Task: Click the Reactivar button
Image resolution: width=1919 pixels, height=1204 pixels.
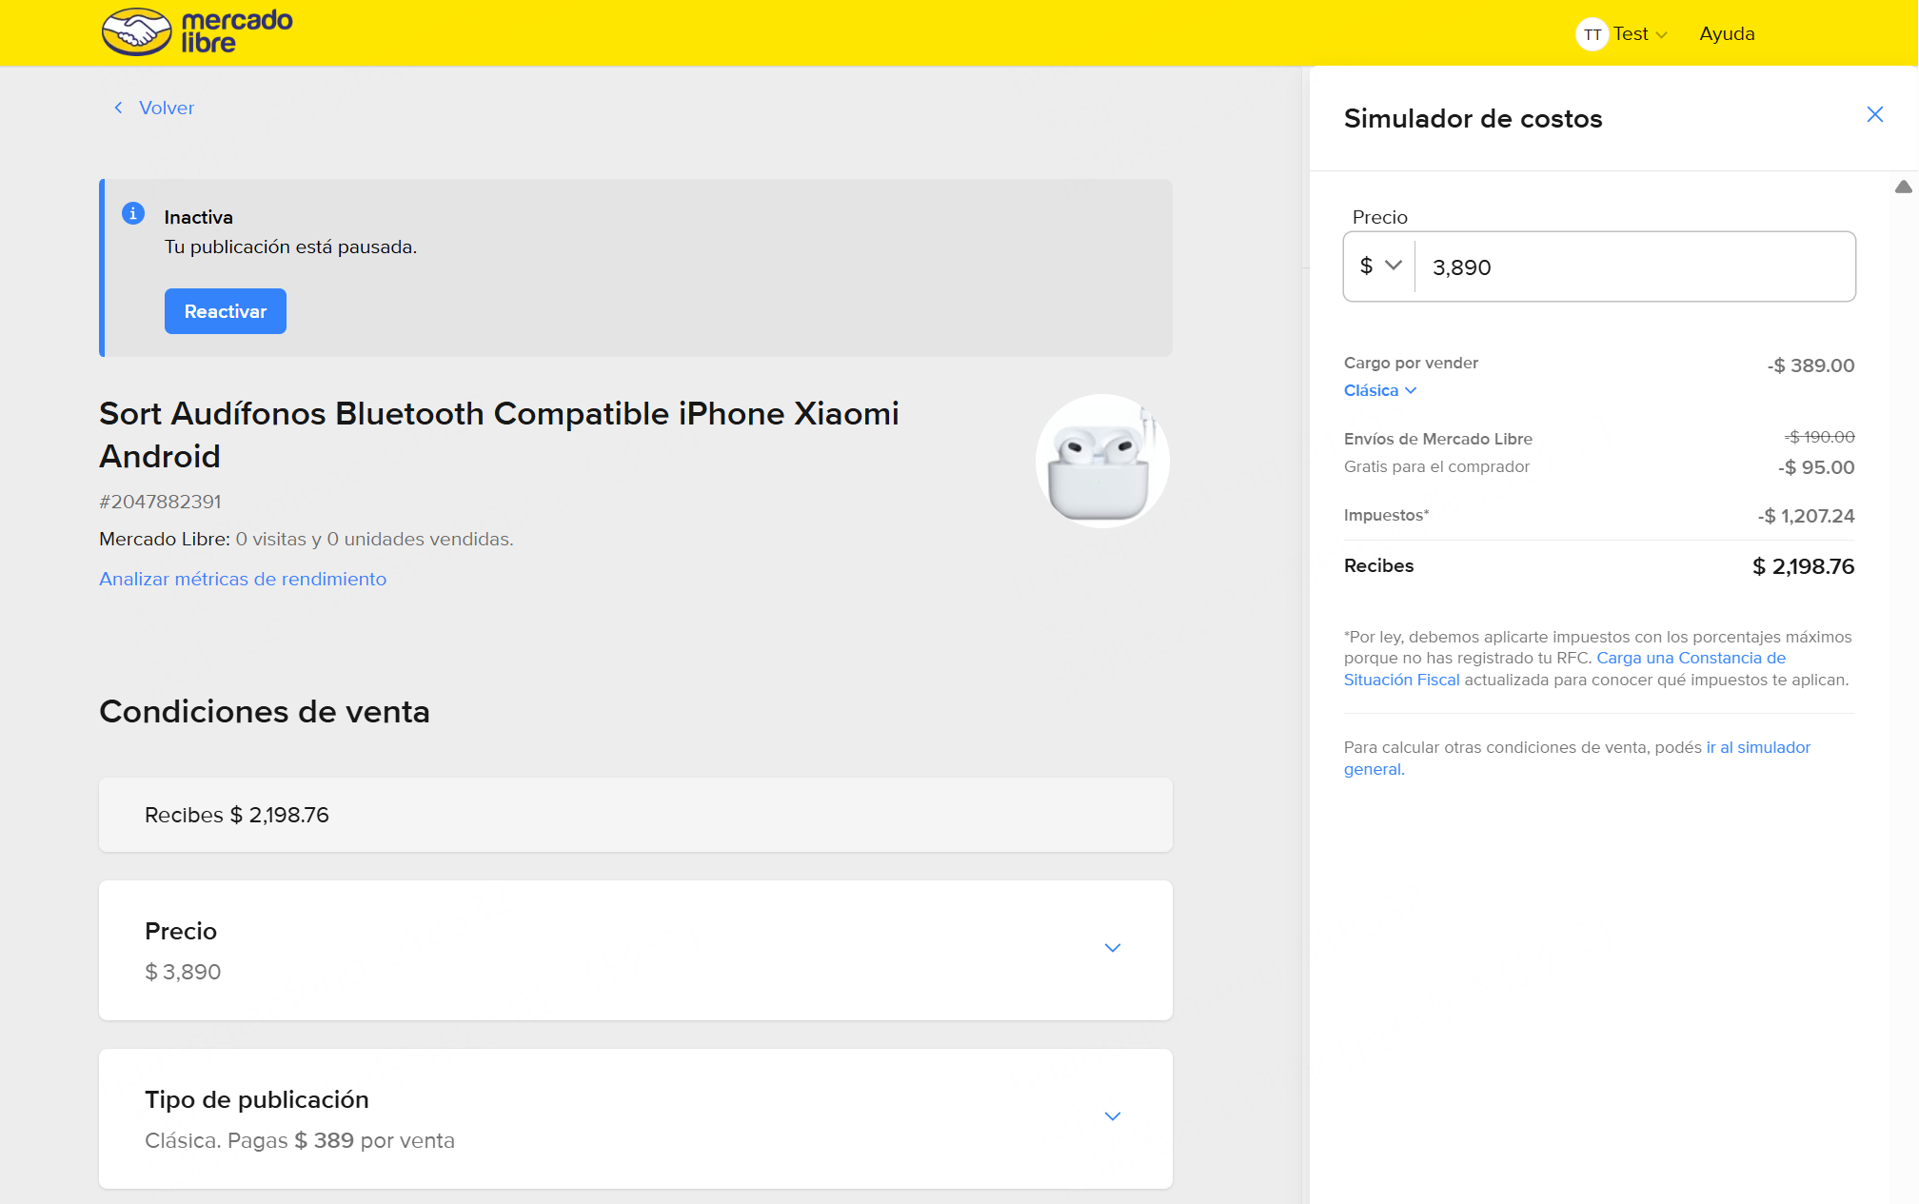Action: click(x=225, y=311)
